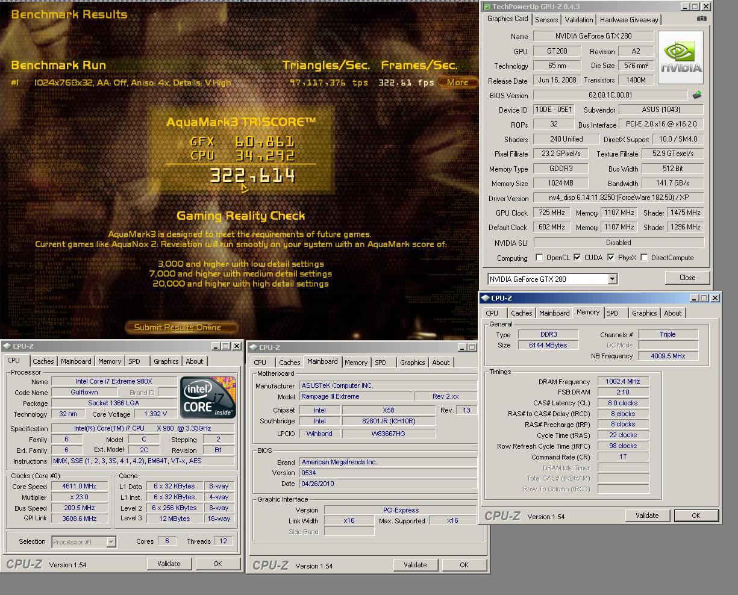Viewport: 738px width, 595px height.
Task: Click the Rampage III Extreme model field
Action: 356,396
